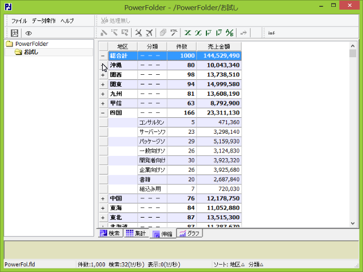The image size is (363, 272).
Task: Select the PowerFolder root tree folder
Action: [27, 44]
